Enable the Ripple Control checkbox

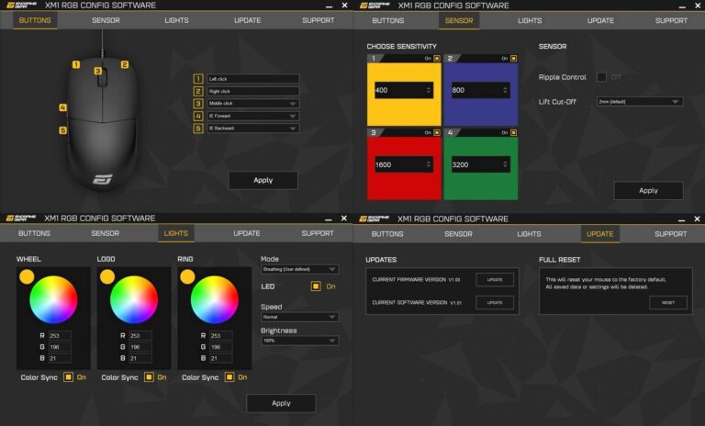coord(602,77)
